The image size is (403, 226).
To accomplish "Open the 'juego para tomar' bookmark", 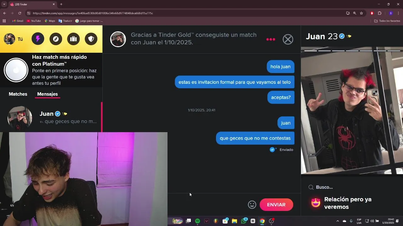I will (x=89, y=21).
